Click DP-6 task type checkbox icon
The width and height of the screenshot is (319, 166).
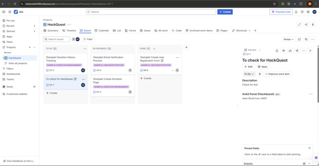95,70
